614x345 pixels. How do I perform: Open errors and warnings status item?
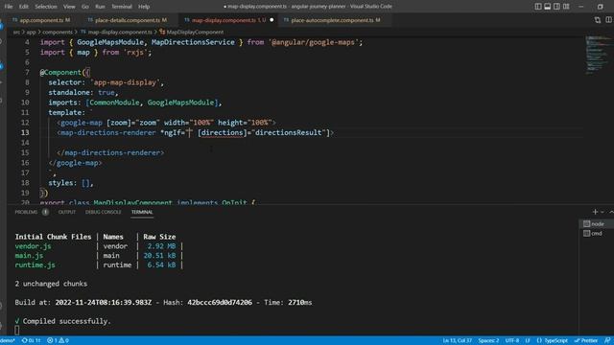click(58, 340)
